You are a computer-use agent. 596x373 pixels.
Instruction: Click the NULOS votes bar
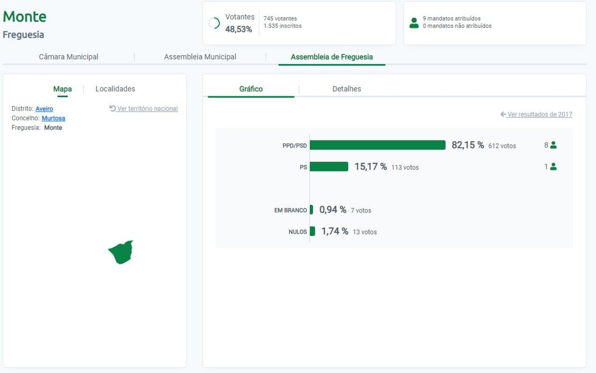(x=313, y=231)
